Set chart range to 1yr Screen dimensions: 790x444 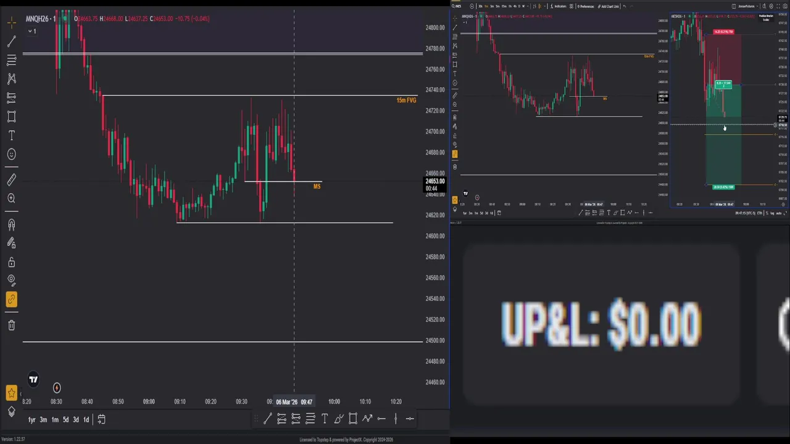(32, 419)
